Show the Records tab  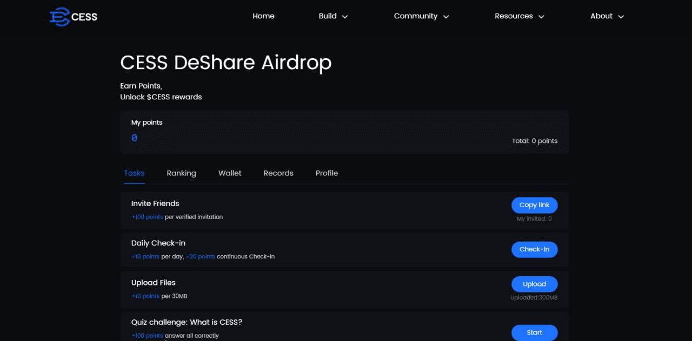(x=278, y=173)
